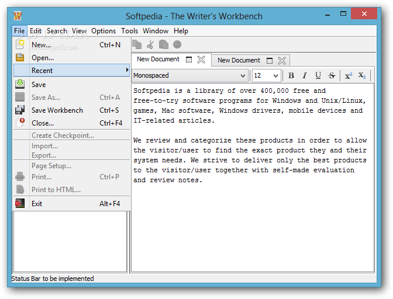Open the Monospaced font dropdown
This screenshot has height=299, width=393.
(x=243, y=75)
